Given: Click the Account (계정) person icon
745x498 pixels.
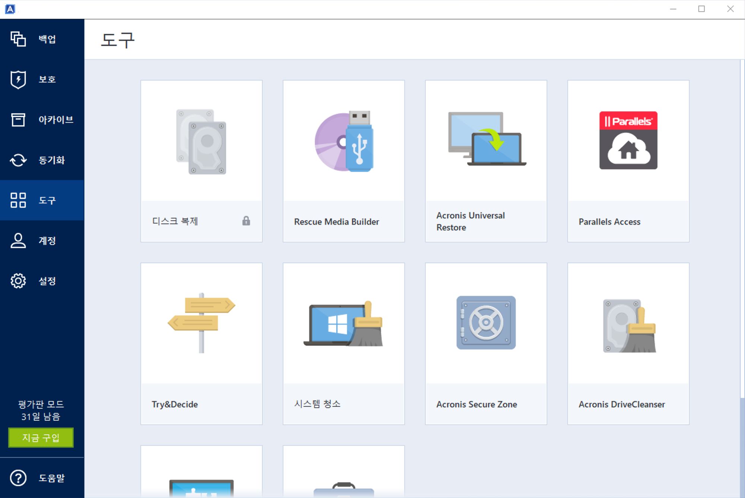Looking at the screenshot, I should point(18,241).
